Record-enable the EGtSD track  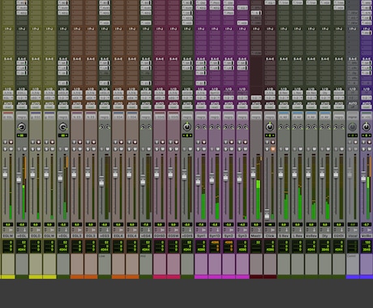162,142
